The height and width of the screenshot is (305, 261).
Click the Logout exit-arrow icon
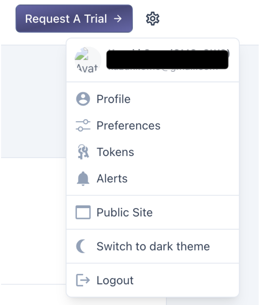click(x=83, y=280)
